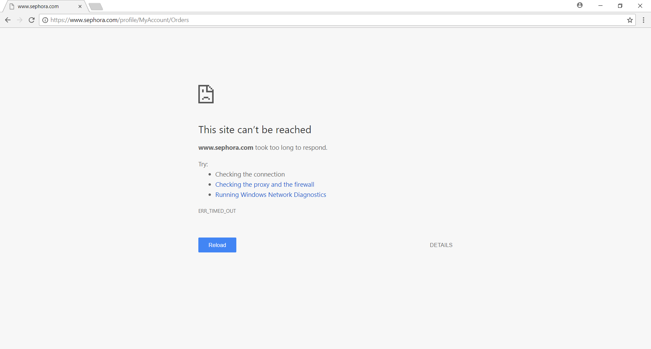Screen dimensions: 651x349
Task: Open the user profile icon in title bar
Action: (x=580, y=5)
